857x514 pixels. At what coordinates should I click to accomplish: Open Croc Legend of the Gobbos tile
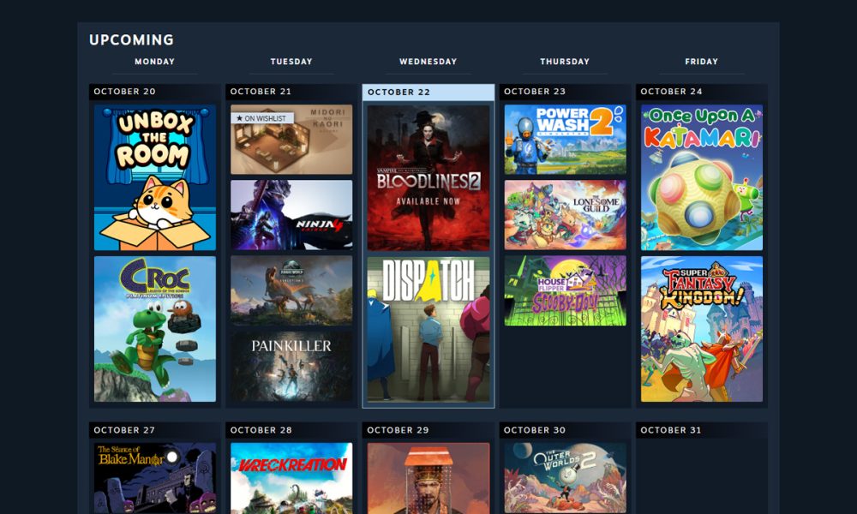[155, 329]
